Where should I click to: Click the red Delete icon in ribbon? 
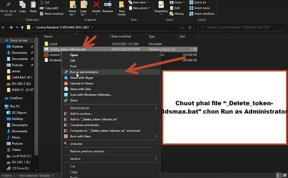click(96, 5)
